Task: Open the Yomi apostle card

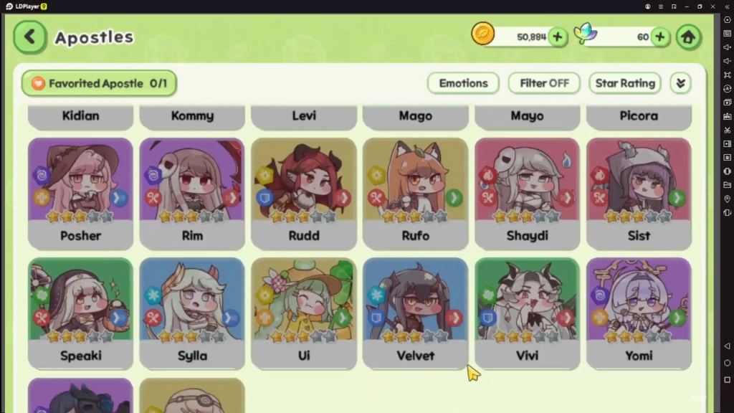Action: pos(639,313)
